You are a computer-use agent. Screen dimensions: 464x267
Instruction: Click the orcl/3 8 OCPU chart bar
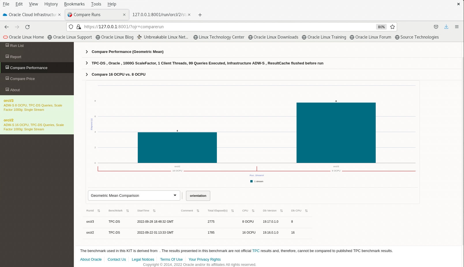click(336, 133)
